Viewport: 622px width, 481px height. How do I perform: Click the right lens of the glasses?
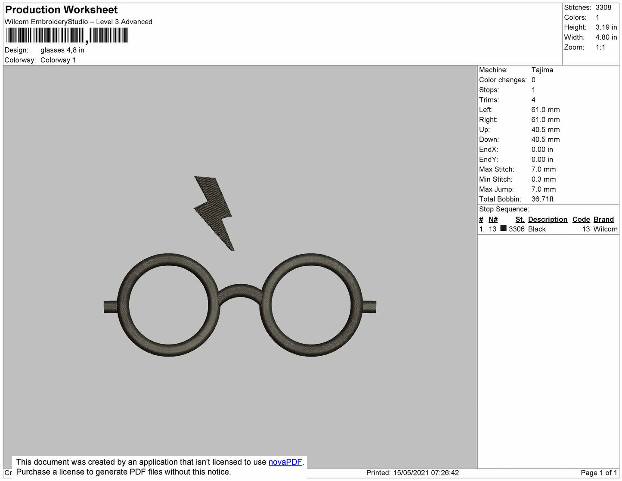(311, 305)
